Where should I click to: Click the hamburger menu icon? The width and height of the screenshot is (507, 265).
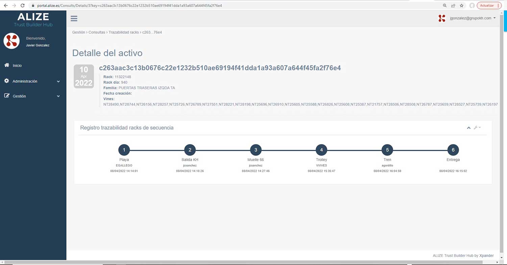[x=74, y=19]
